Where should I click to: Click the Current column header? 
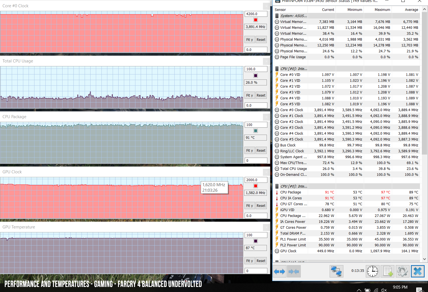pos(322,10)
